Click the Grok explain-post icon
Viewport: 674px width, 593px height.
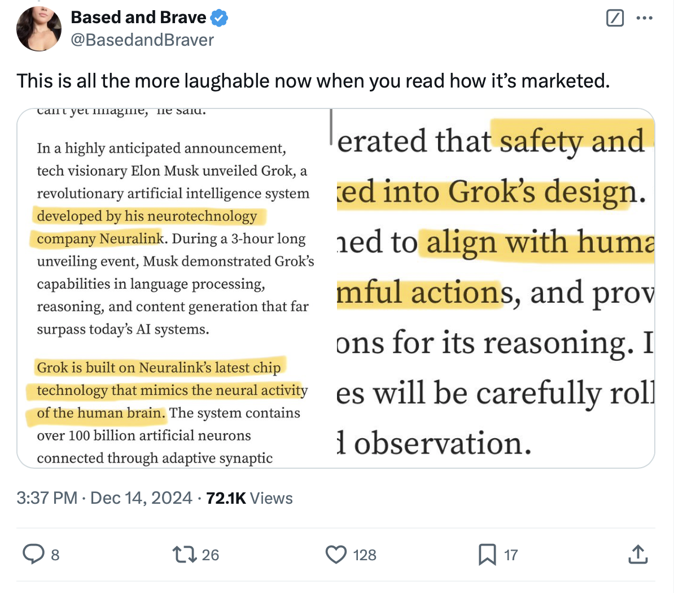pos(614,19)
